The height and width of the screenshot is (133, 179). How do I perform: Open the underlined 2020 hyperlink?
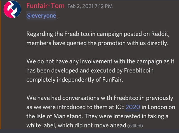[x=133, y=107]
